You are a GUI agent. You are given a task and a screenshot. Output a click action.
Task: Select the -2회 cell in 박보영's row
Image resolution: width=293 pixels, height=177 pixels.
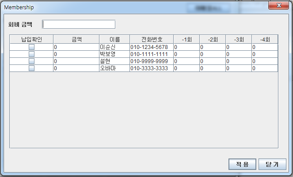(x=213, y=54)
